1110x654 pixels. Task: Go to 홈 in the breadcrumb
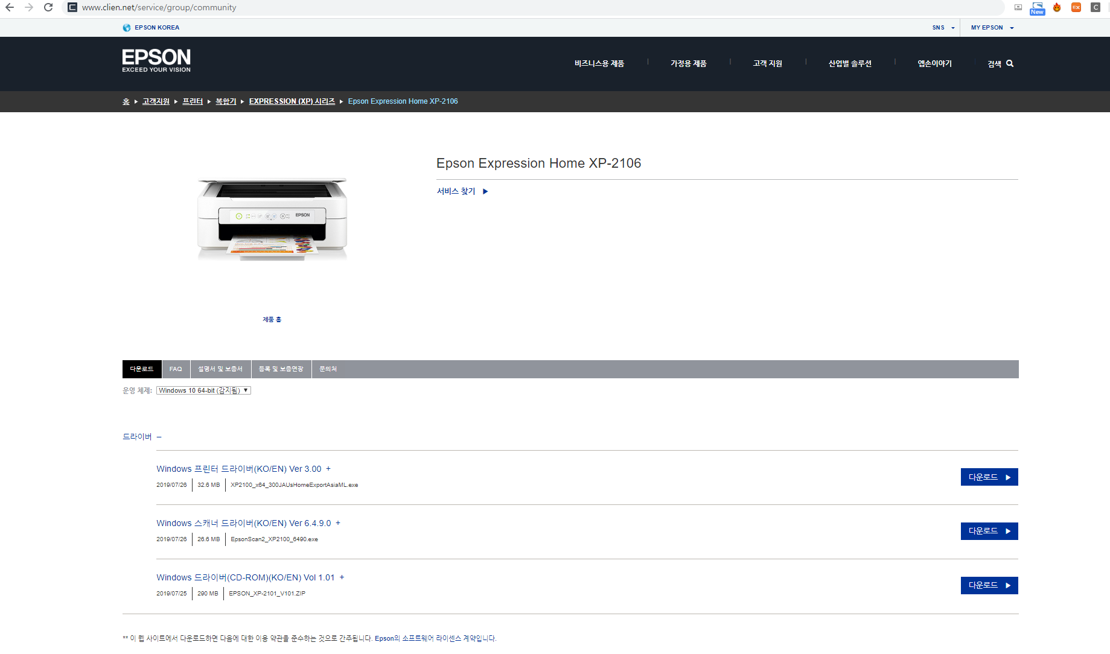[x=126, y=101]
